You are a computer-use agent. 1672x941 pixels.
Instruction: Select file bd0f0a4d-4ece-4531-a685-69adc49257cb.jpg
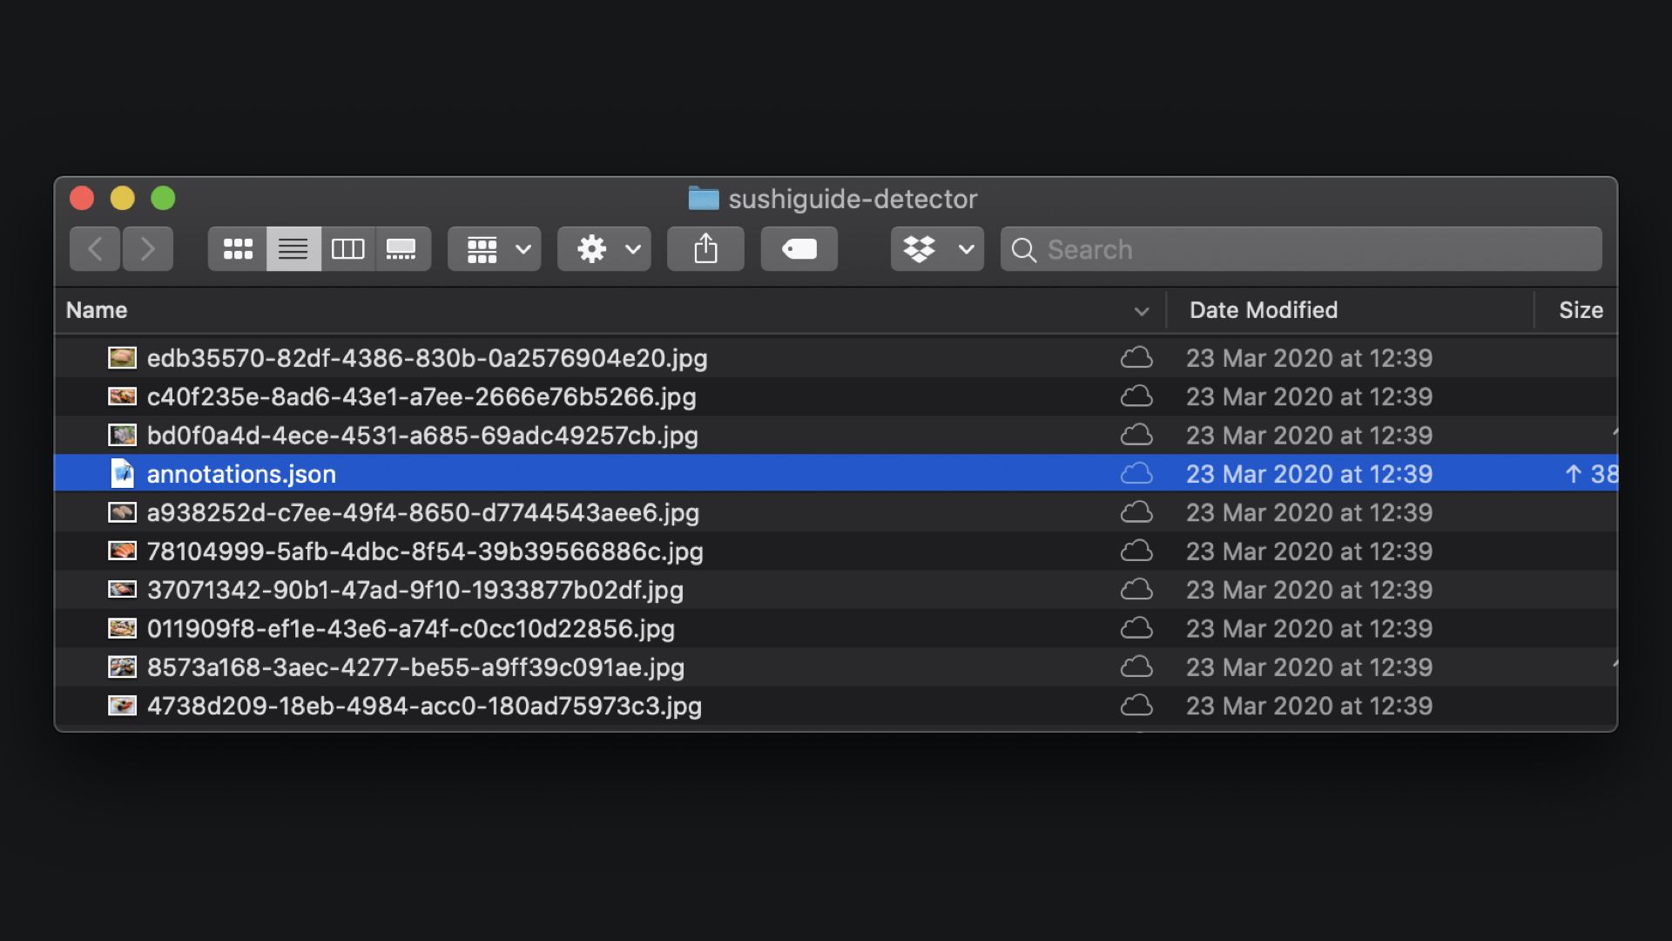click(422, 436)
